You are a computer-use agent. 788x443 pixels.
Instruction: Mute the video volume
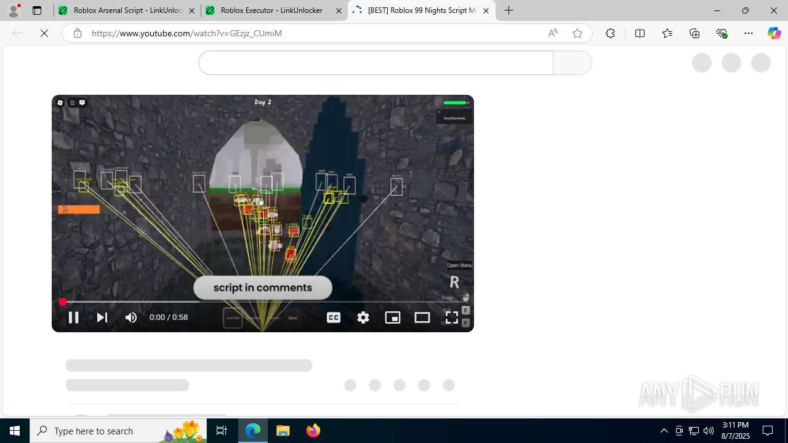131,317
